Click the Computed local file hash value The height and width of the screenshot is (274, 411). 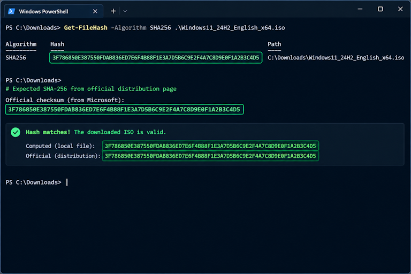[x=210, y=146]
